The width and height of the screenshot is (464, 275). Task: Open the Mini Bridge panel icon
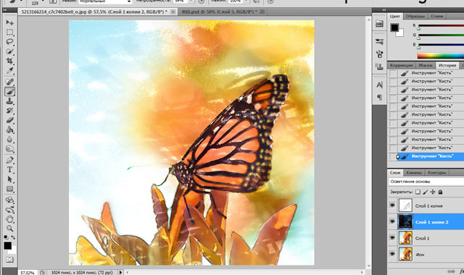point(379,24)
